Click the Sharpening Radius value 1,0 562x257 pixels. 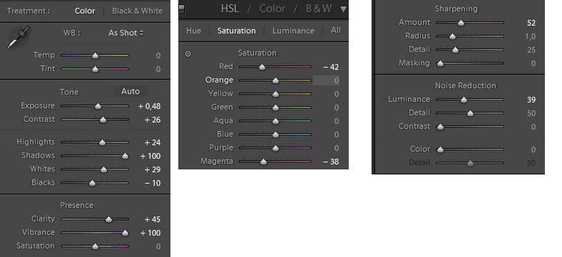pyautogui.click(x=531, y=36)
